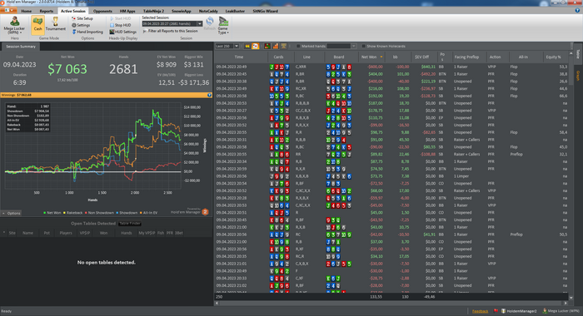Screen dimensions: 583x316
Task: Click the yellow rewind arrows icon
Action: coord(247,46)
